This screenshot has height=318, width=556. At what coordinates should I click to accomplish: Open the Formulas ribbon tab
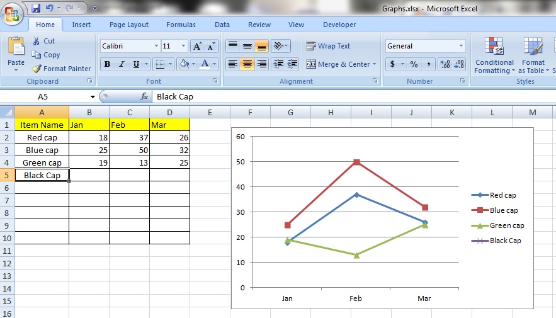181,25
